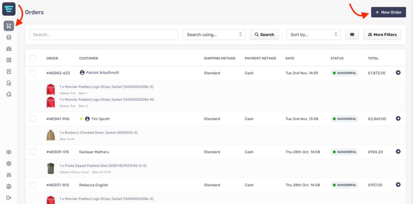Viewport: 413px width, 204px height.
Task: Click the ORDER column header
Action: click(x=52, y=58)
